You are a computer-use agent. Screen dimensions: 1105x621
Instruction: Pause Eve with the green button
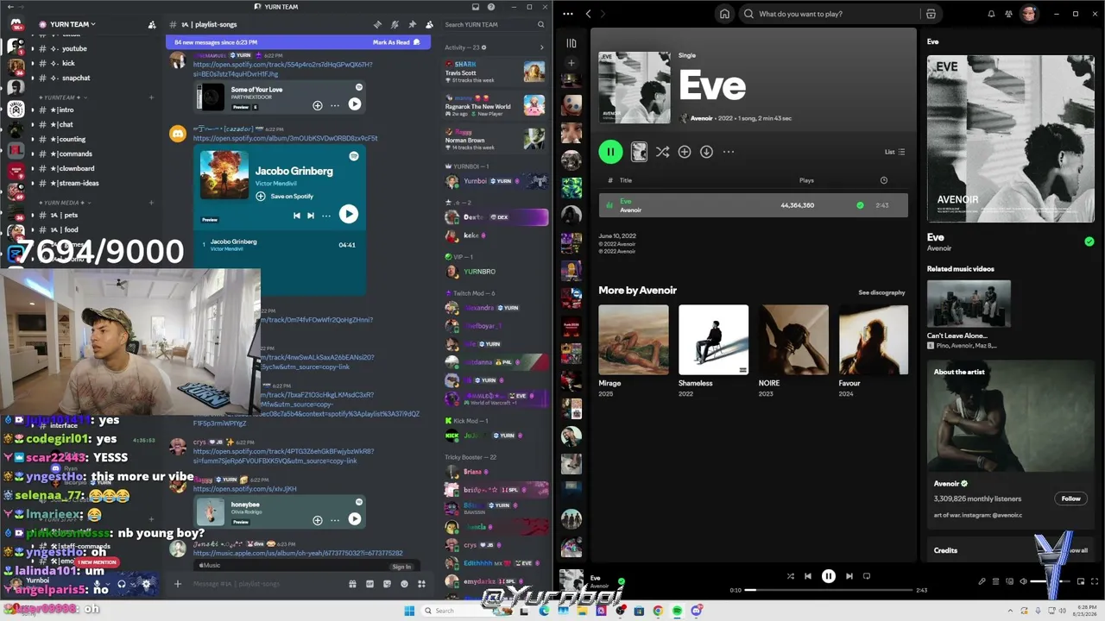(x=610, y=152)
